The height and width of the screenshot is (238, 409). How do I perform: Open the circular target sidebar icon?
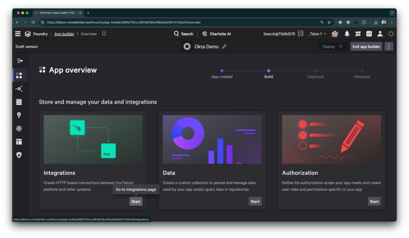point(19,128)
